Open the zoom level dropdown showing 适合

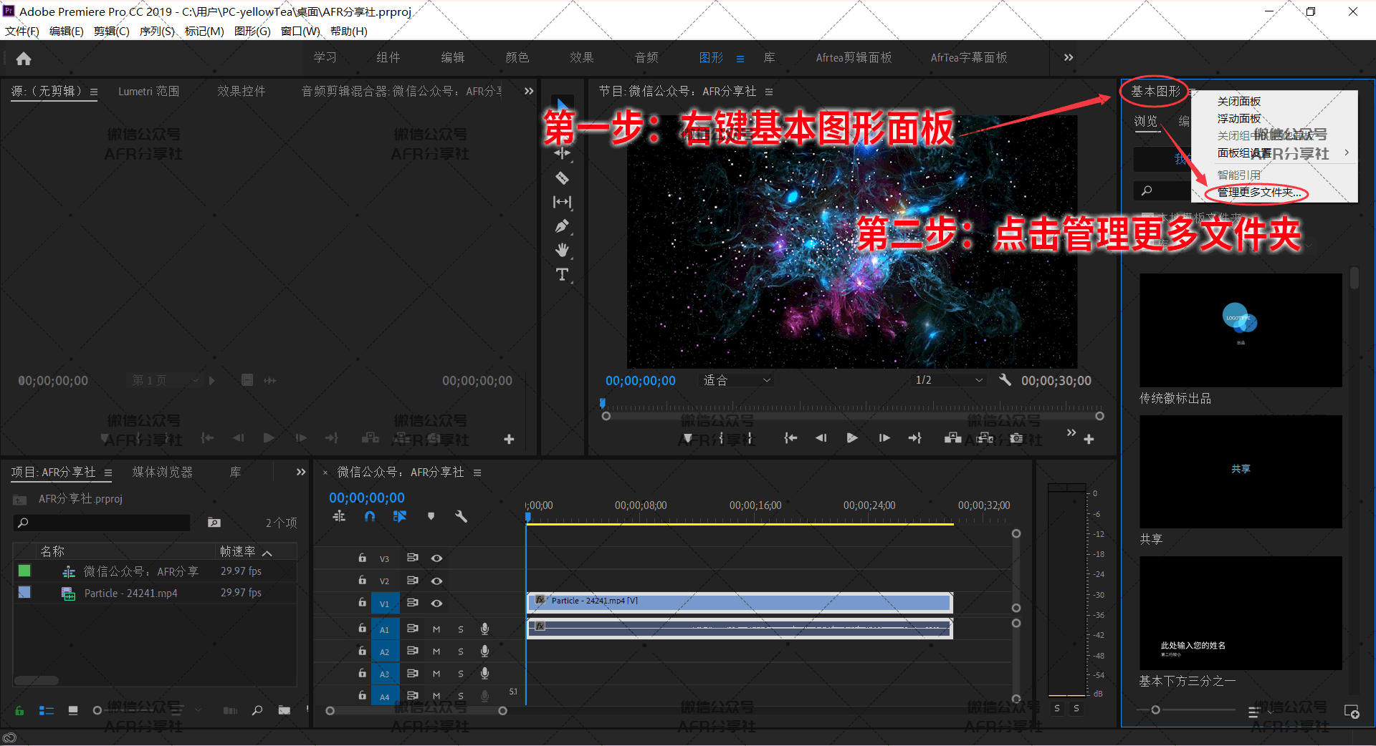[736, 380]
